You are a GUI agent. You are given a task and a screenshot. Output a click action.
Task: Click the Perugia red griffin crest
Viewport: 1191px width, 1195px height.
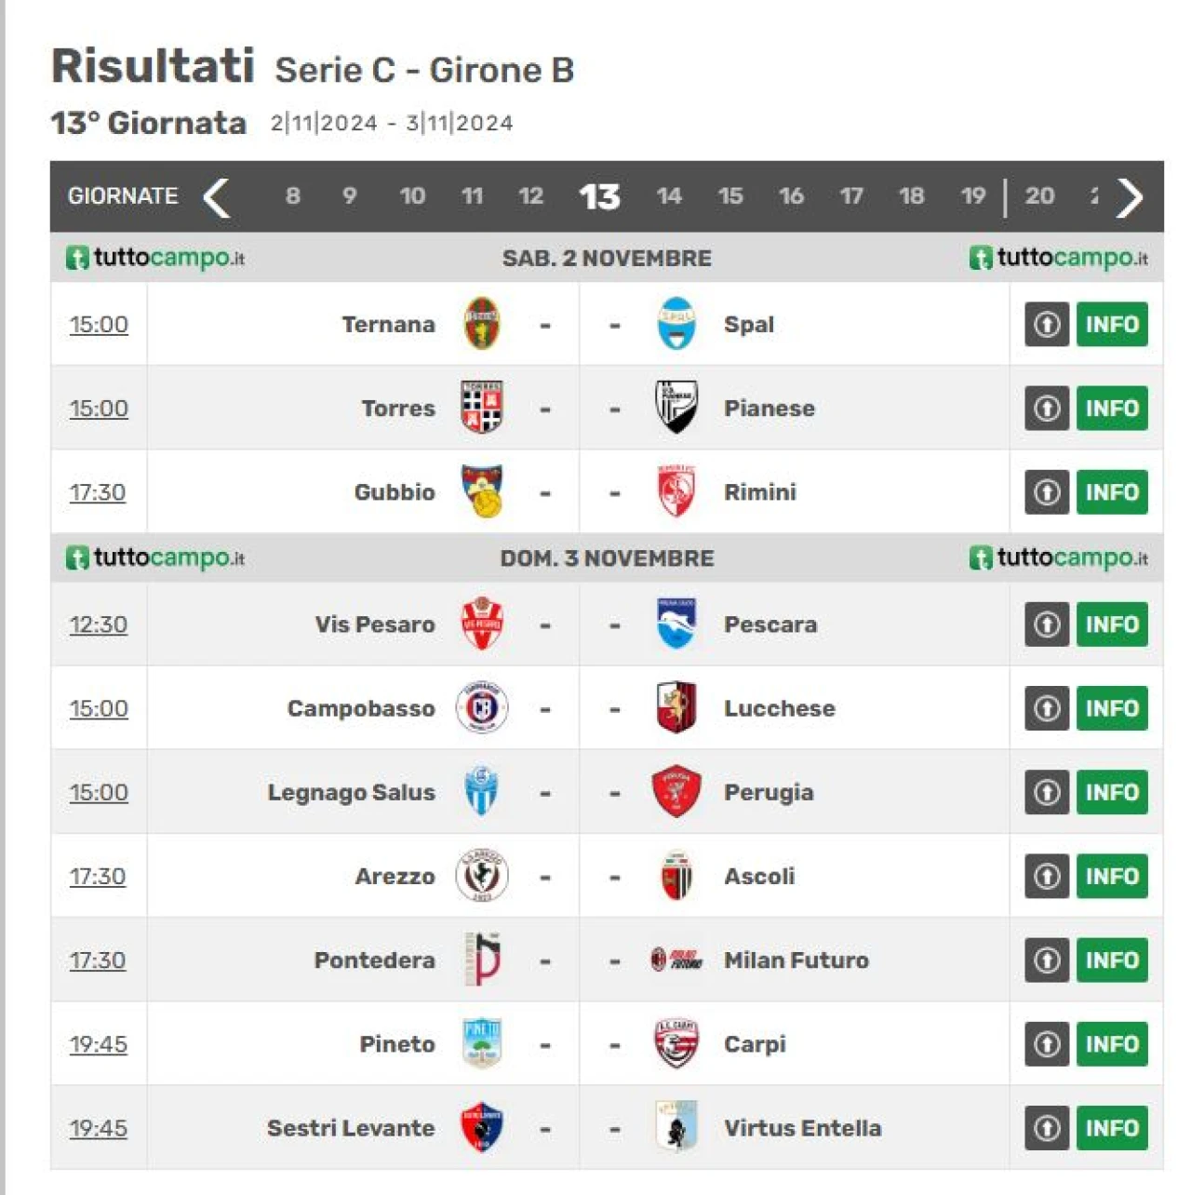pyautogui.click(x=676, y=792)
